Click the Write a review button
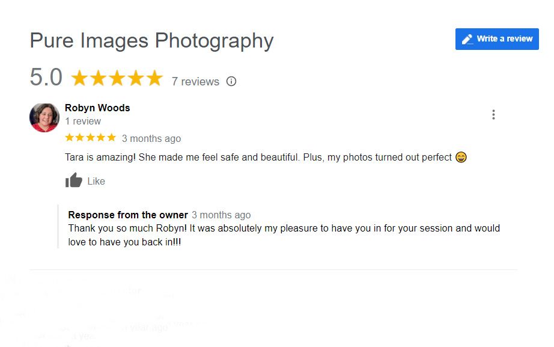The height and width of the screenshot is (347, 554). point(497,39)
